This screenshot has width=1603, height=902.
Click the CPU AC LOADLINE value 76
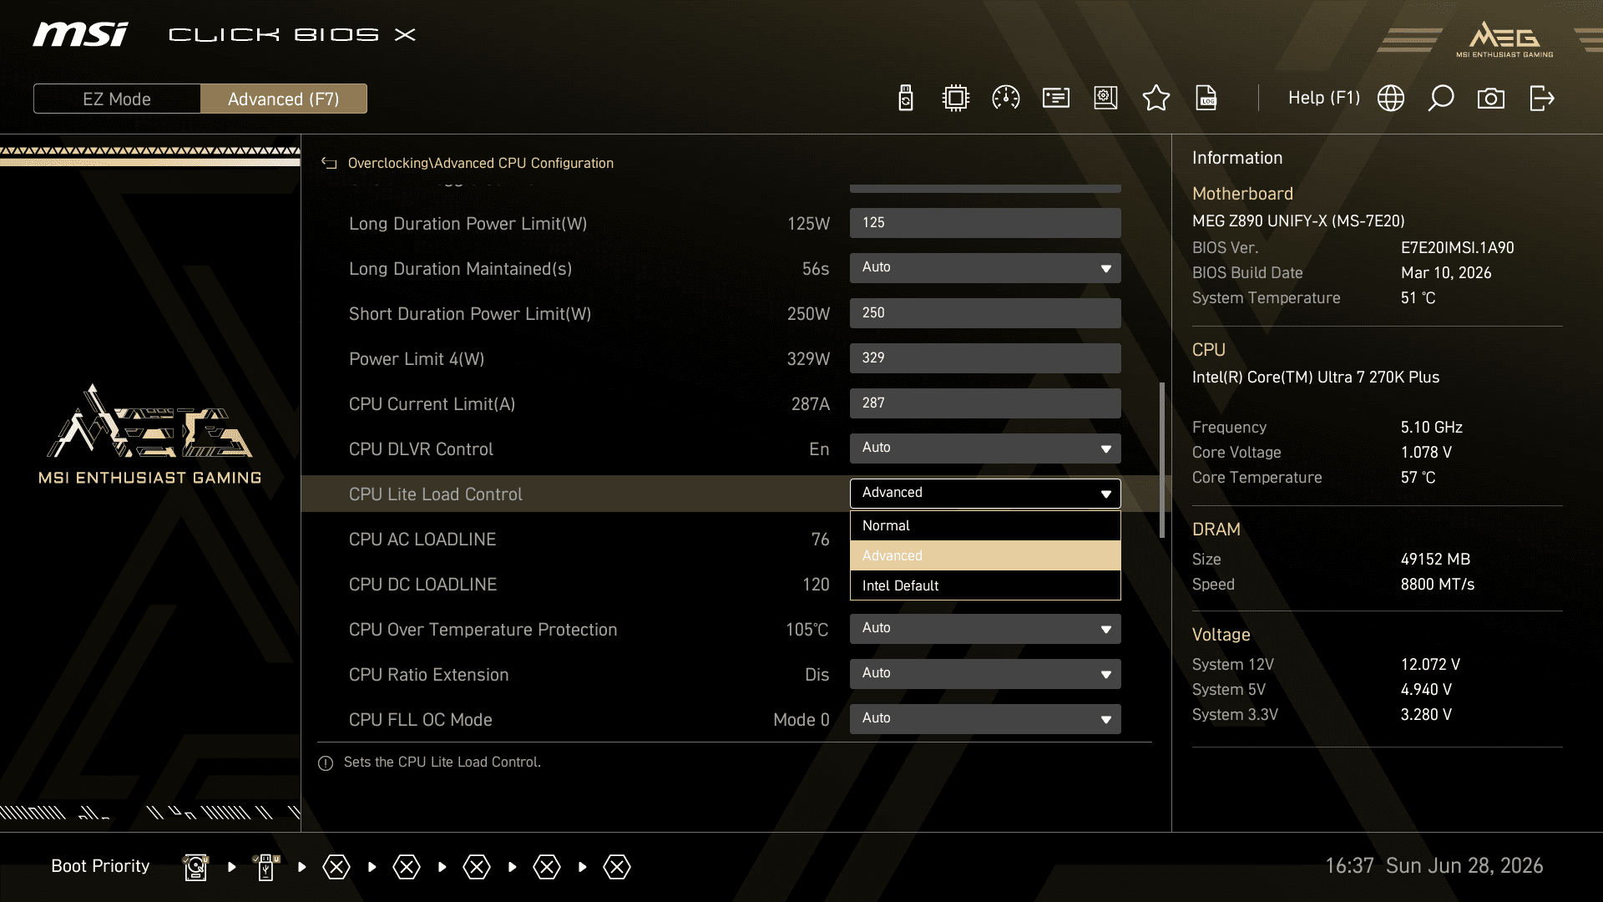(x=821, y=540)
